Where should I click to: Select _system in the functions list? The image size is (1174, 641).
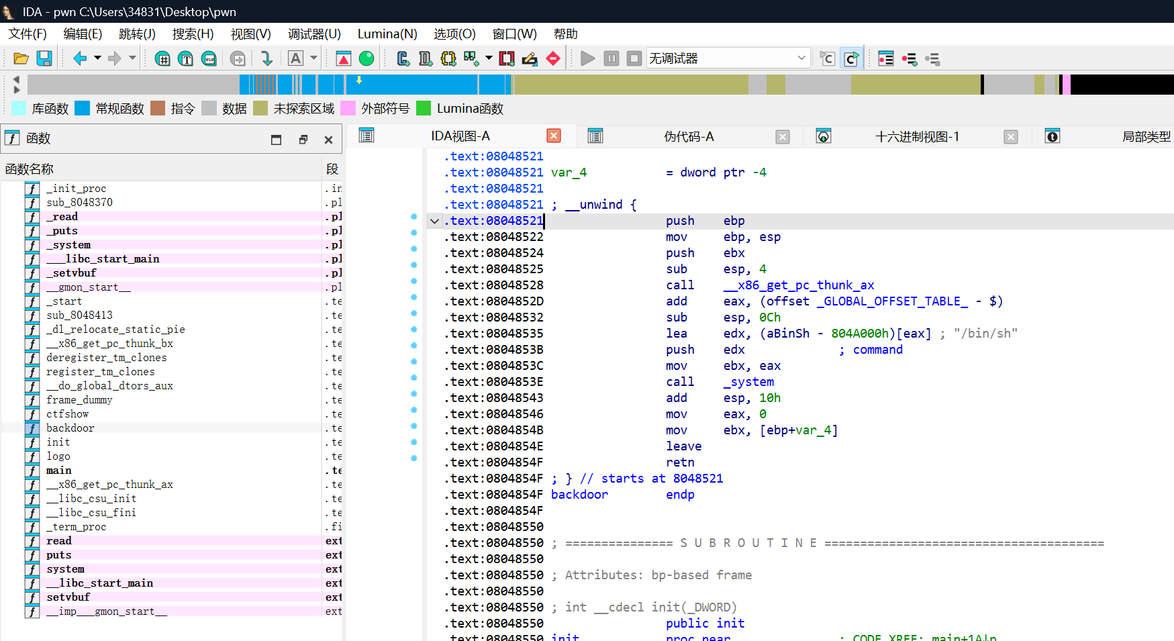(x=68, y=245)
